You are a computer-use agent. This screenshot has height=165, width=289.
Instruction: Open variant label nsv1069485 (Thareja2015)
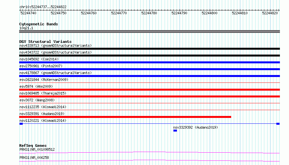[43, 93]
